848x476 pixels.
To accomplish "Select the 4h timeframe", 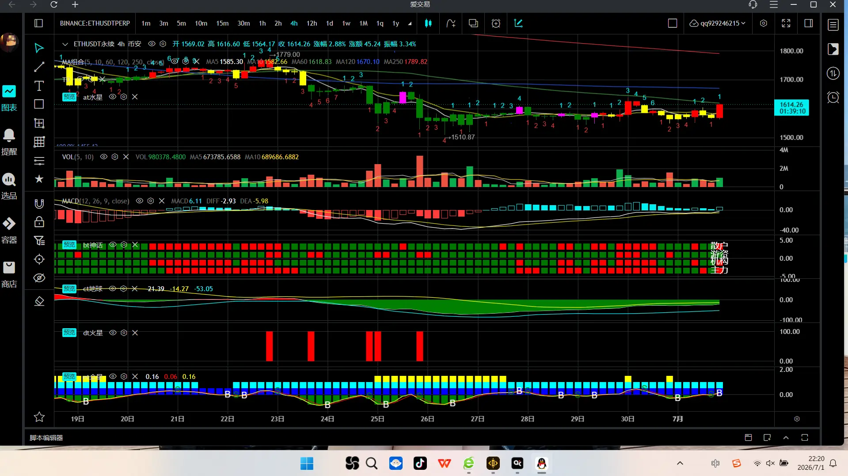I will tap(294, 23).
